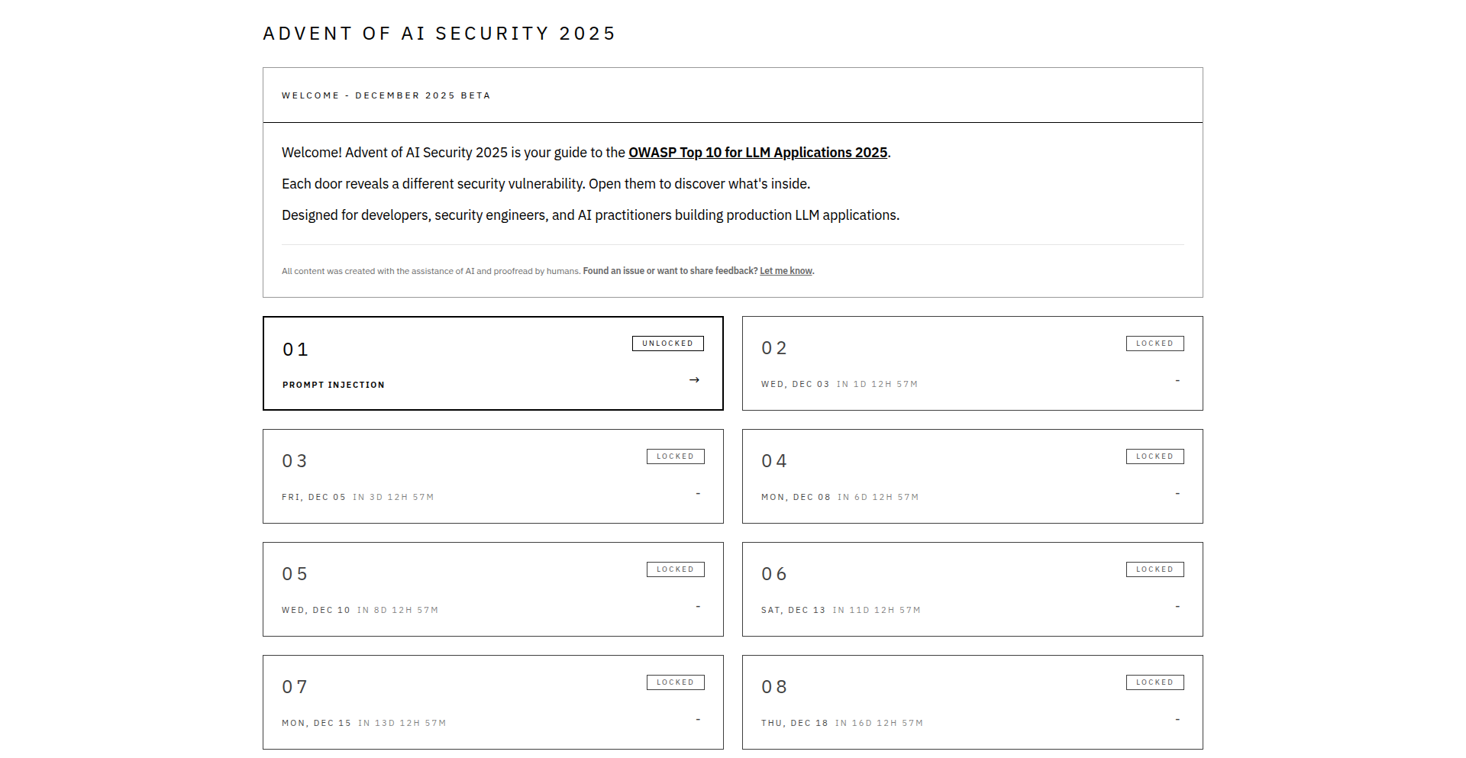Expand the WELCOME - DECEMBER 2025 BETA panel
The image size is (1466, 758).
(732, 95)
